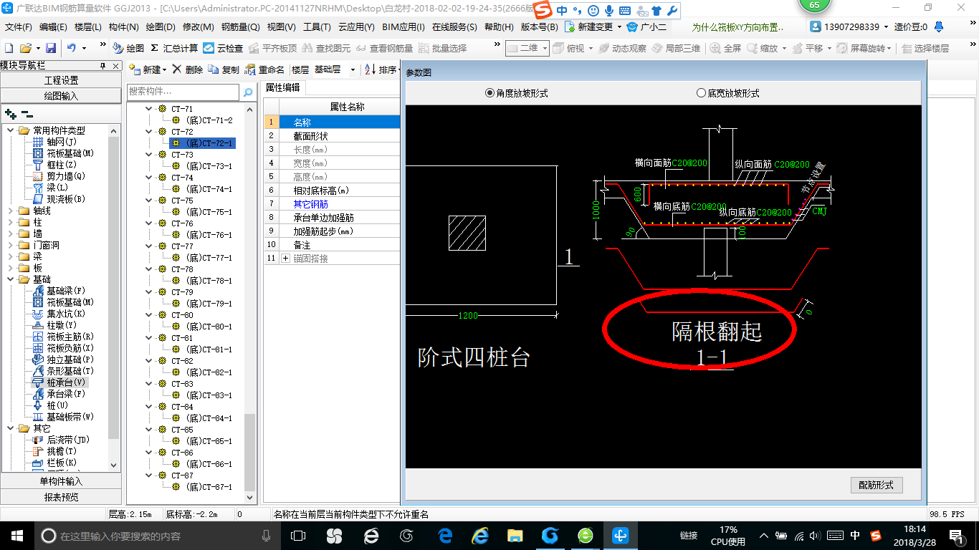979x550 pixels.
Task: Select 独立基础(F) in the navigator tree
Action: (x=63, y=360)
